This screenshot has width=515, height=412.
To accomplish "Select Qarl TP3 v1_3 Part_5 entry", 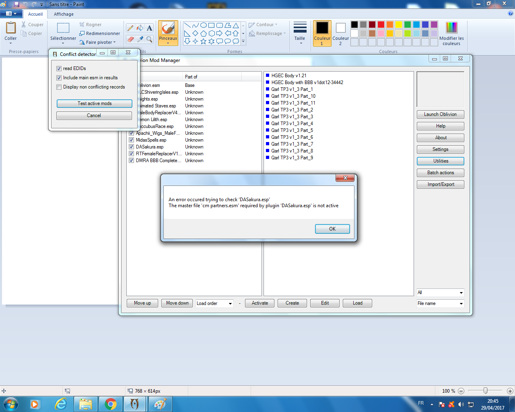I will click(292, 130).
